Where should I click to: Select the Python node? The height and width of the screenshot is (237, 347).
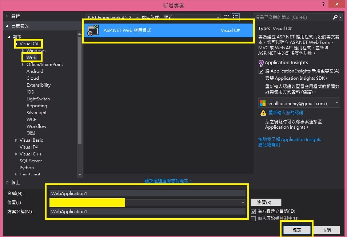(x=27, y=168)
